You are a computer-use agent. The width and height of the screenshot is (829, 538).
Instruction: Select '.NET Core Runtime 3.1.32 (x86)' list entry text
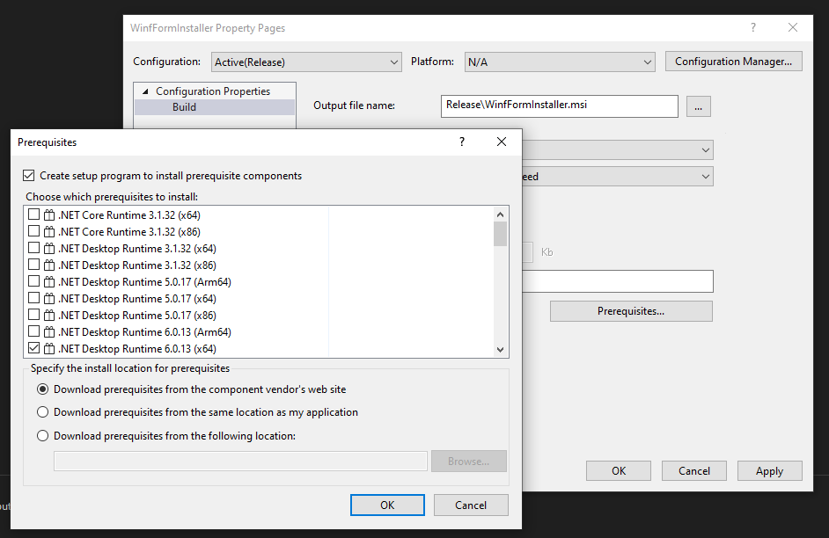(129, 232)
